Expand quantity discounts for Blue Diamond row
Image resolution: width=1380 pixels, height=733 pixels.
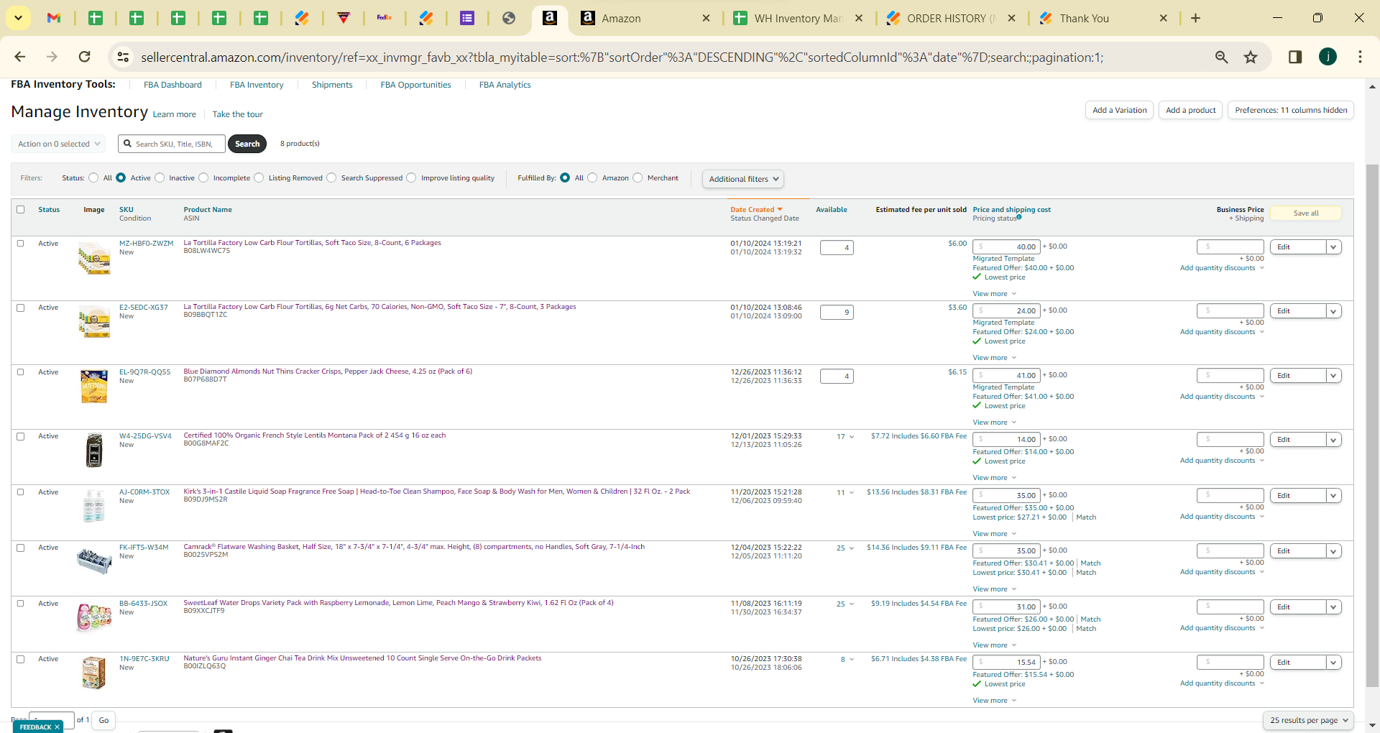(1222, 397)
